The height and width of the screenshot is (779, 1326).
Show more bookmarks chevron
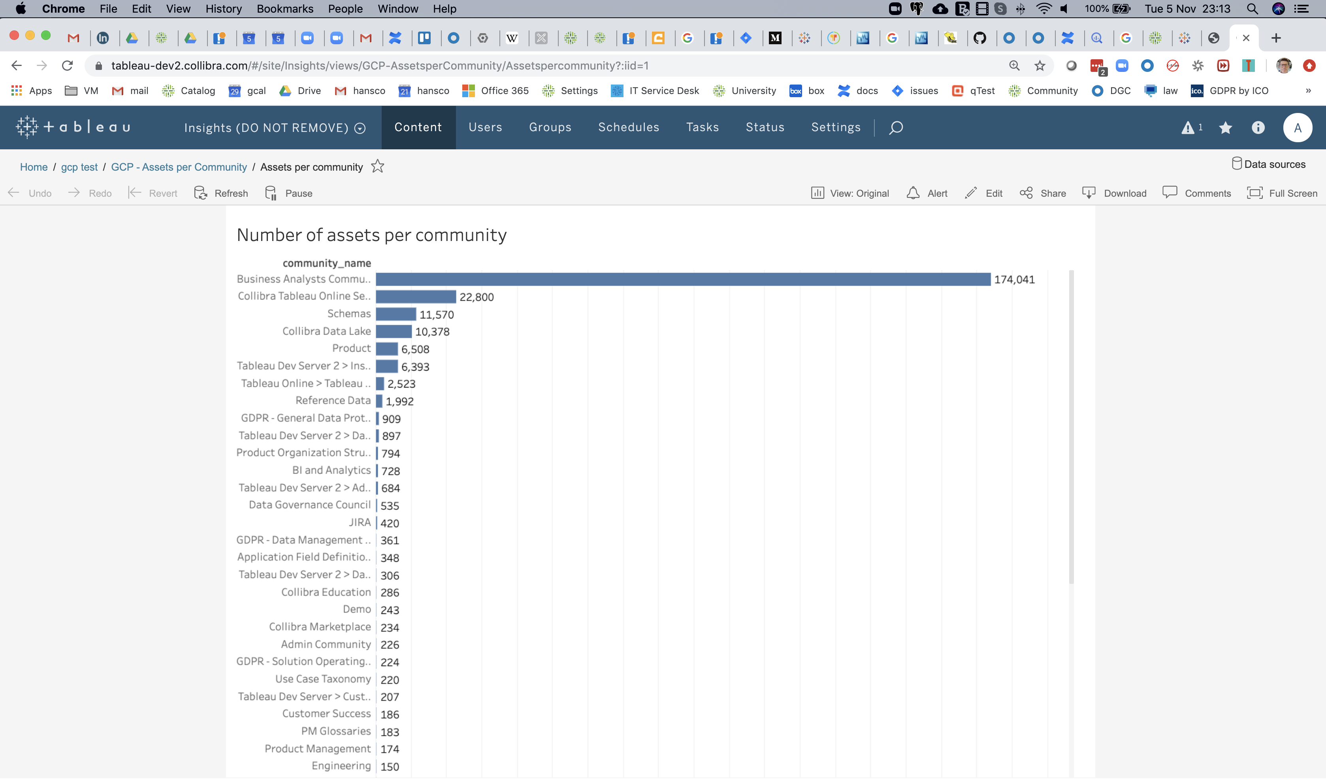[1308, 90]
